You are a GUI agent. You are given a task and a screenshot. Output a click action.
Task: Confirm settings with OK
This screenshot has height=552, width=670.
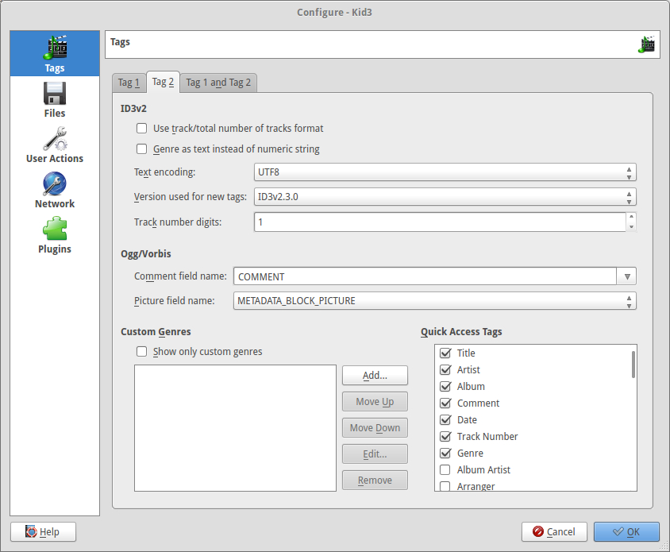[626, 532]
